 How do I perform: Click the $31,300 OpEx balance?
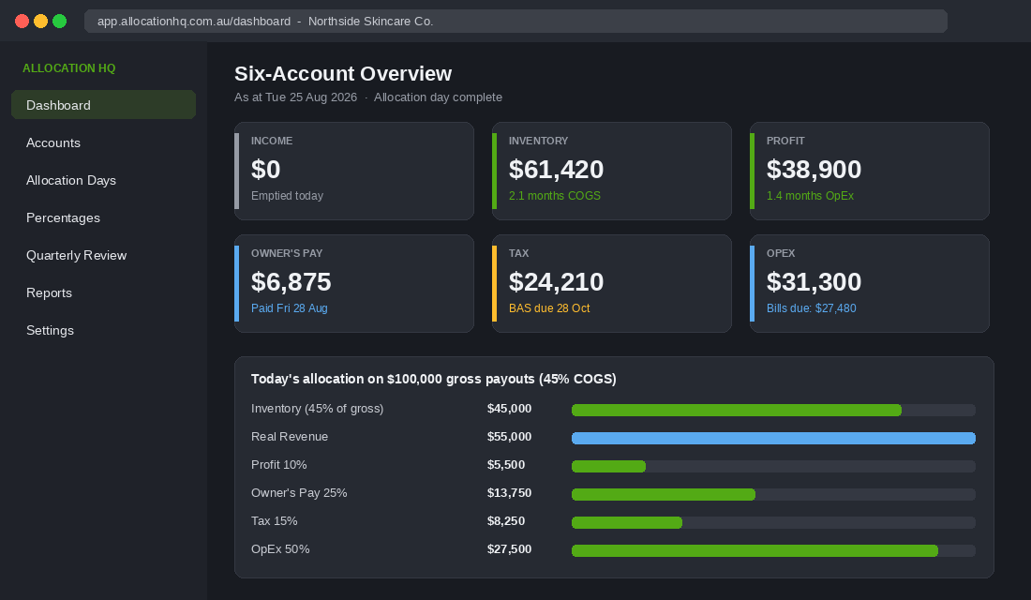coord(814,282)
